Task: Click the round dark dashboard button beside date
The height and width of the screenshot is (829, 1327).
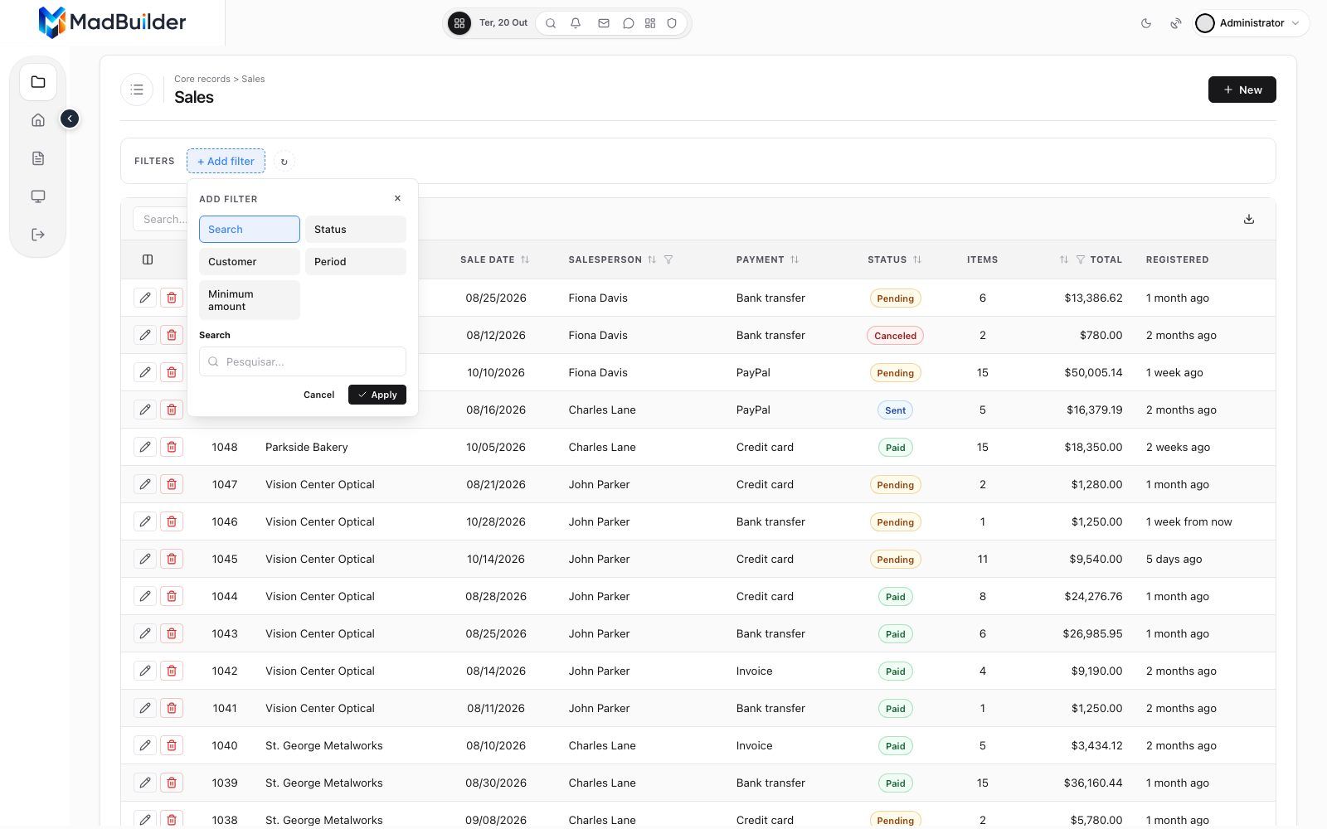Action: pos(459,23)
